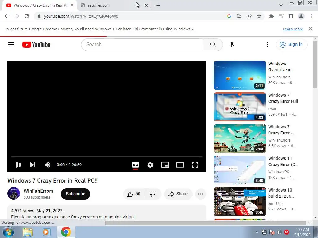Viewport: 318px width, 238px height.
Task: Open Windows 7 Crazy Error Full thumbnail
Action: (x=239, y=107)
